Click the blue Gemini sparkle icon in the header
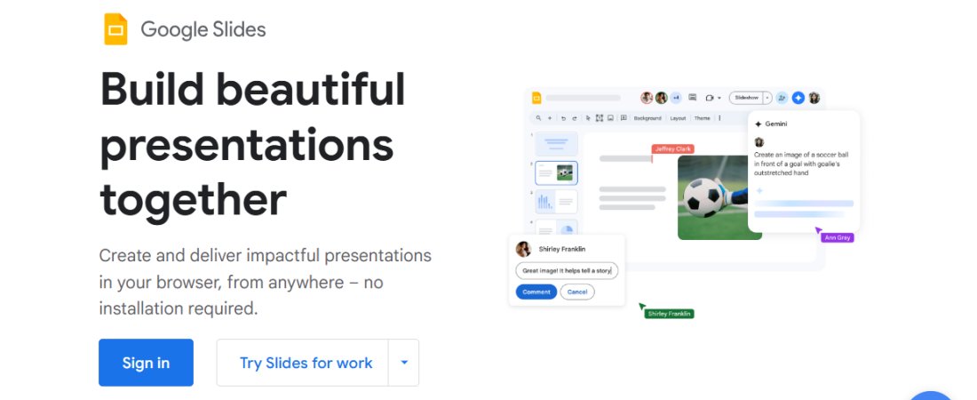This screenshot has height=400, width=977. point(798,98)
